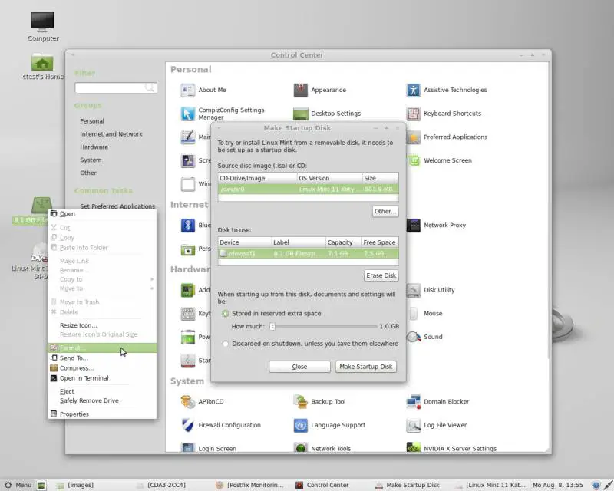
Task: Select the Other group in sidebar
Action: (88, 173)
